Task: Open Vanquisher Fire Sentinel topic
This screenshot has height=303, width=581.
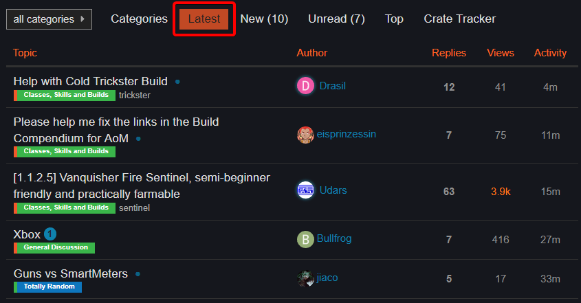Action: coord(142,186)
